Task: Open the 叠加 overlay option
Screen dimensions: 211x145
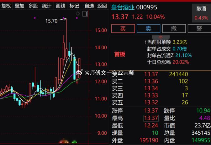Action: click(19, 6)
